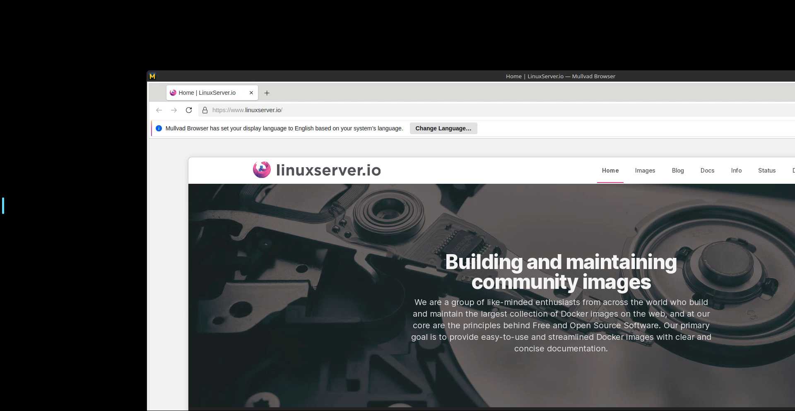Click the Mullvad Browser title bar icon
This screenshot has width=795, height=411.
(x=152, y=76)
